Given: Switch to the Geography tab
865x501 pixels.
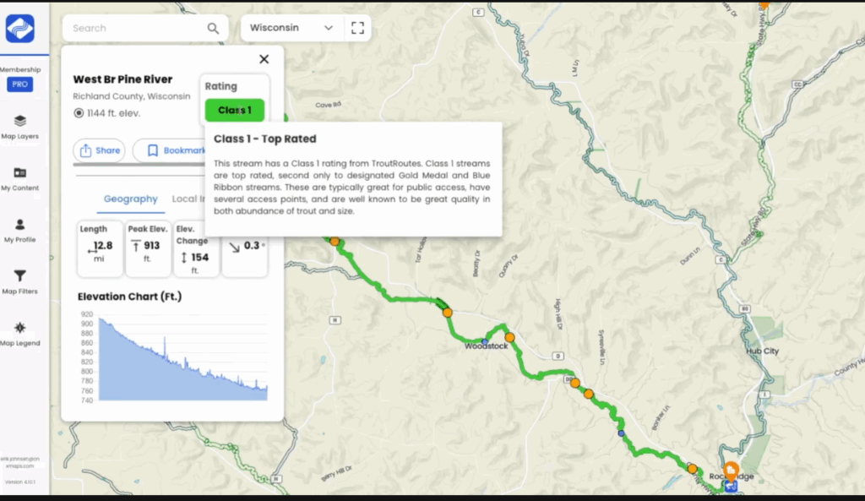Looking at the screenshot, I should pyautogui.click(x=130, y=199).
